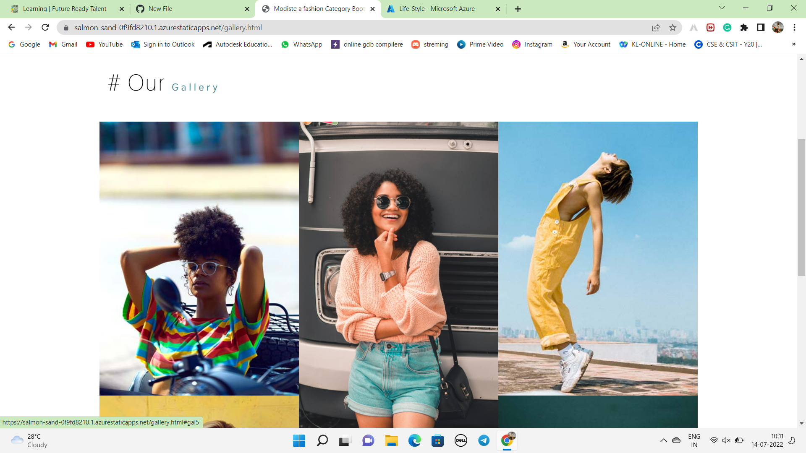Open the KL-ONLINE - Home bookmark
Viewport: 806px width, 453px height.
(652, 44)
